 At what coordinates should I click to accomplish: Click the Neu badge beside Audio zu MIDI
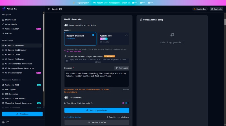point(39,85)
